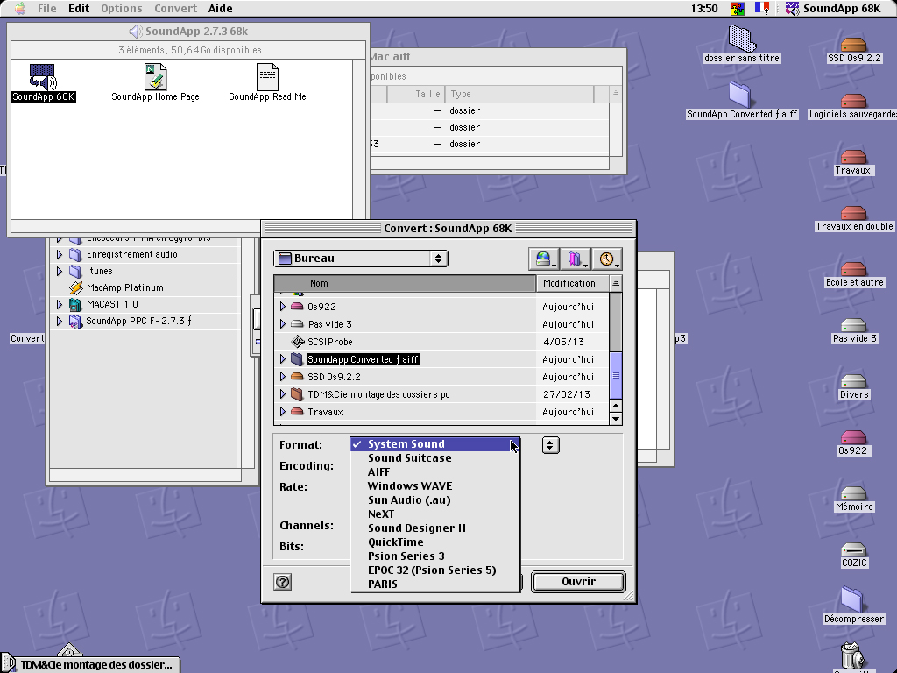The height and width of the screenshot is (673, 897).
Task: Select the Mémoire disk on desktop
Action: [853, 494]
